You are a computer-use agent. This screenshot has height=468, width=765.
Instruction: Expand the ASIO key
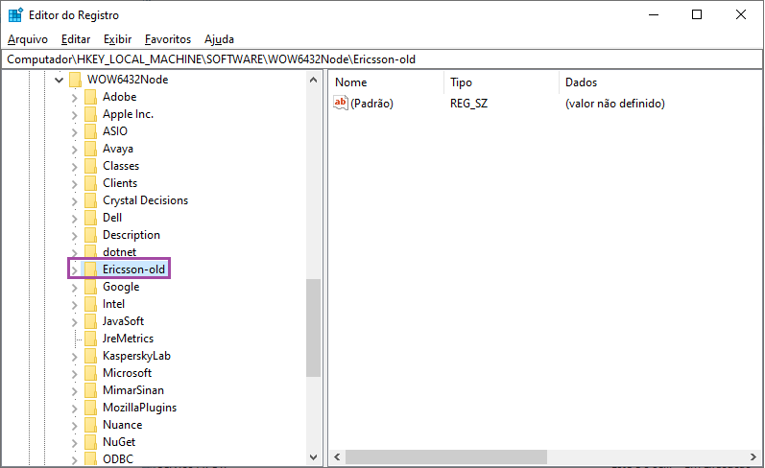[x=74, y=132]
